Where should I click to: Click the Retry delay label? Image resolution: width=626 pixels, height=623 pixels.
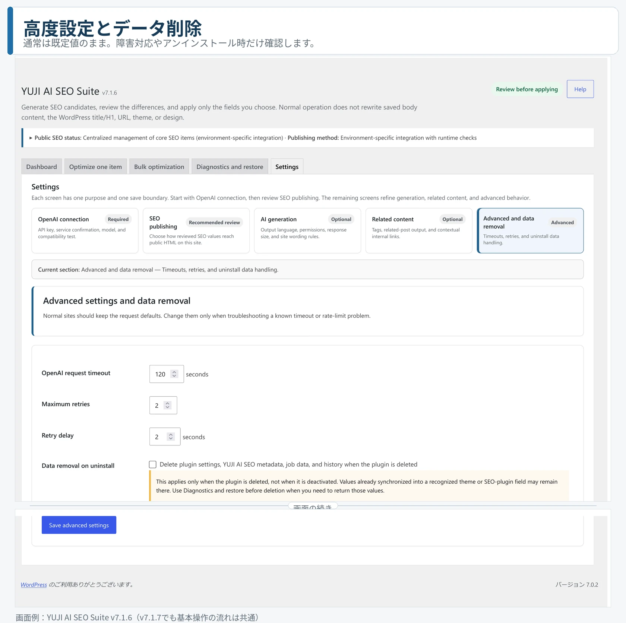[58, 435]
